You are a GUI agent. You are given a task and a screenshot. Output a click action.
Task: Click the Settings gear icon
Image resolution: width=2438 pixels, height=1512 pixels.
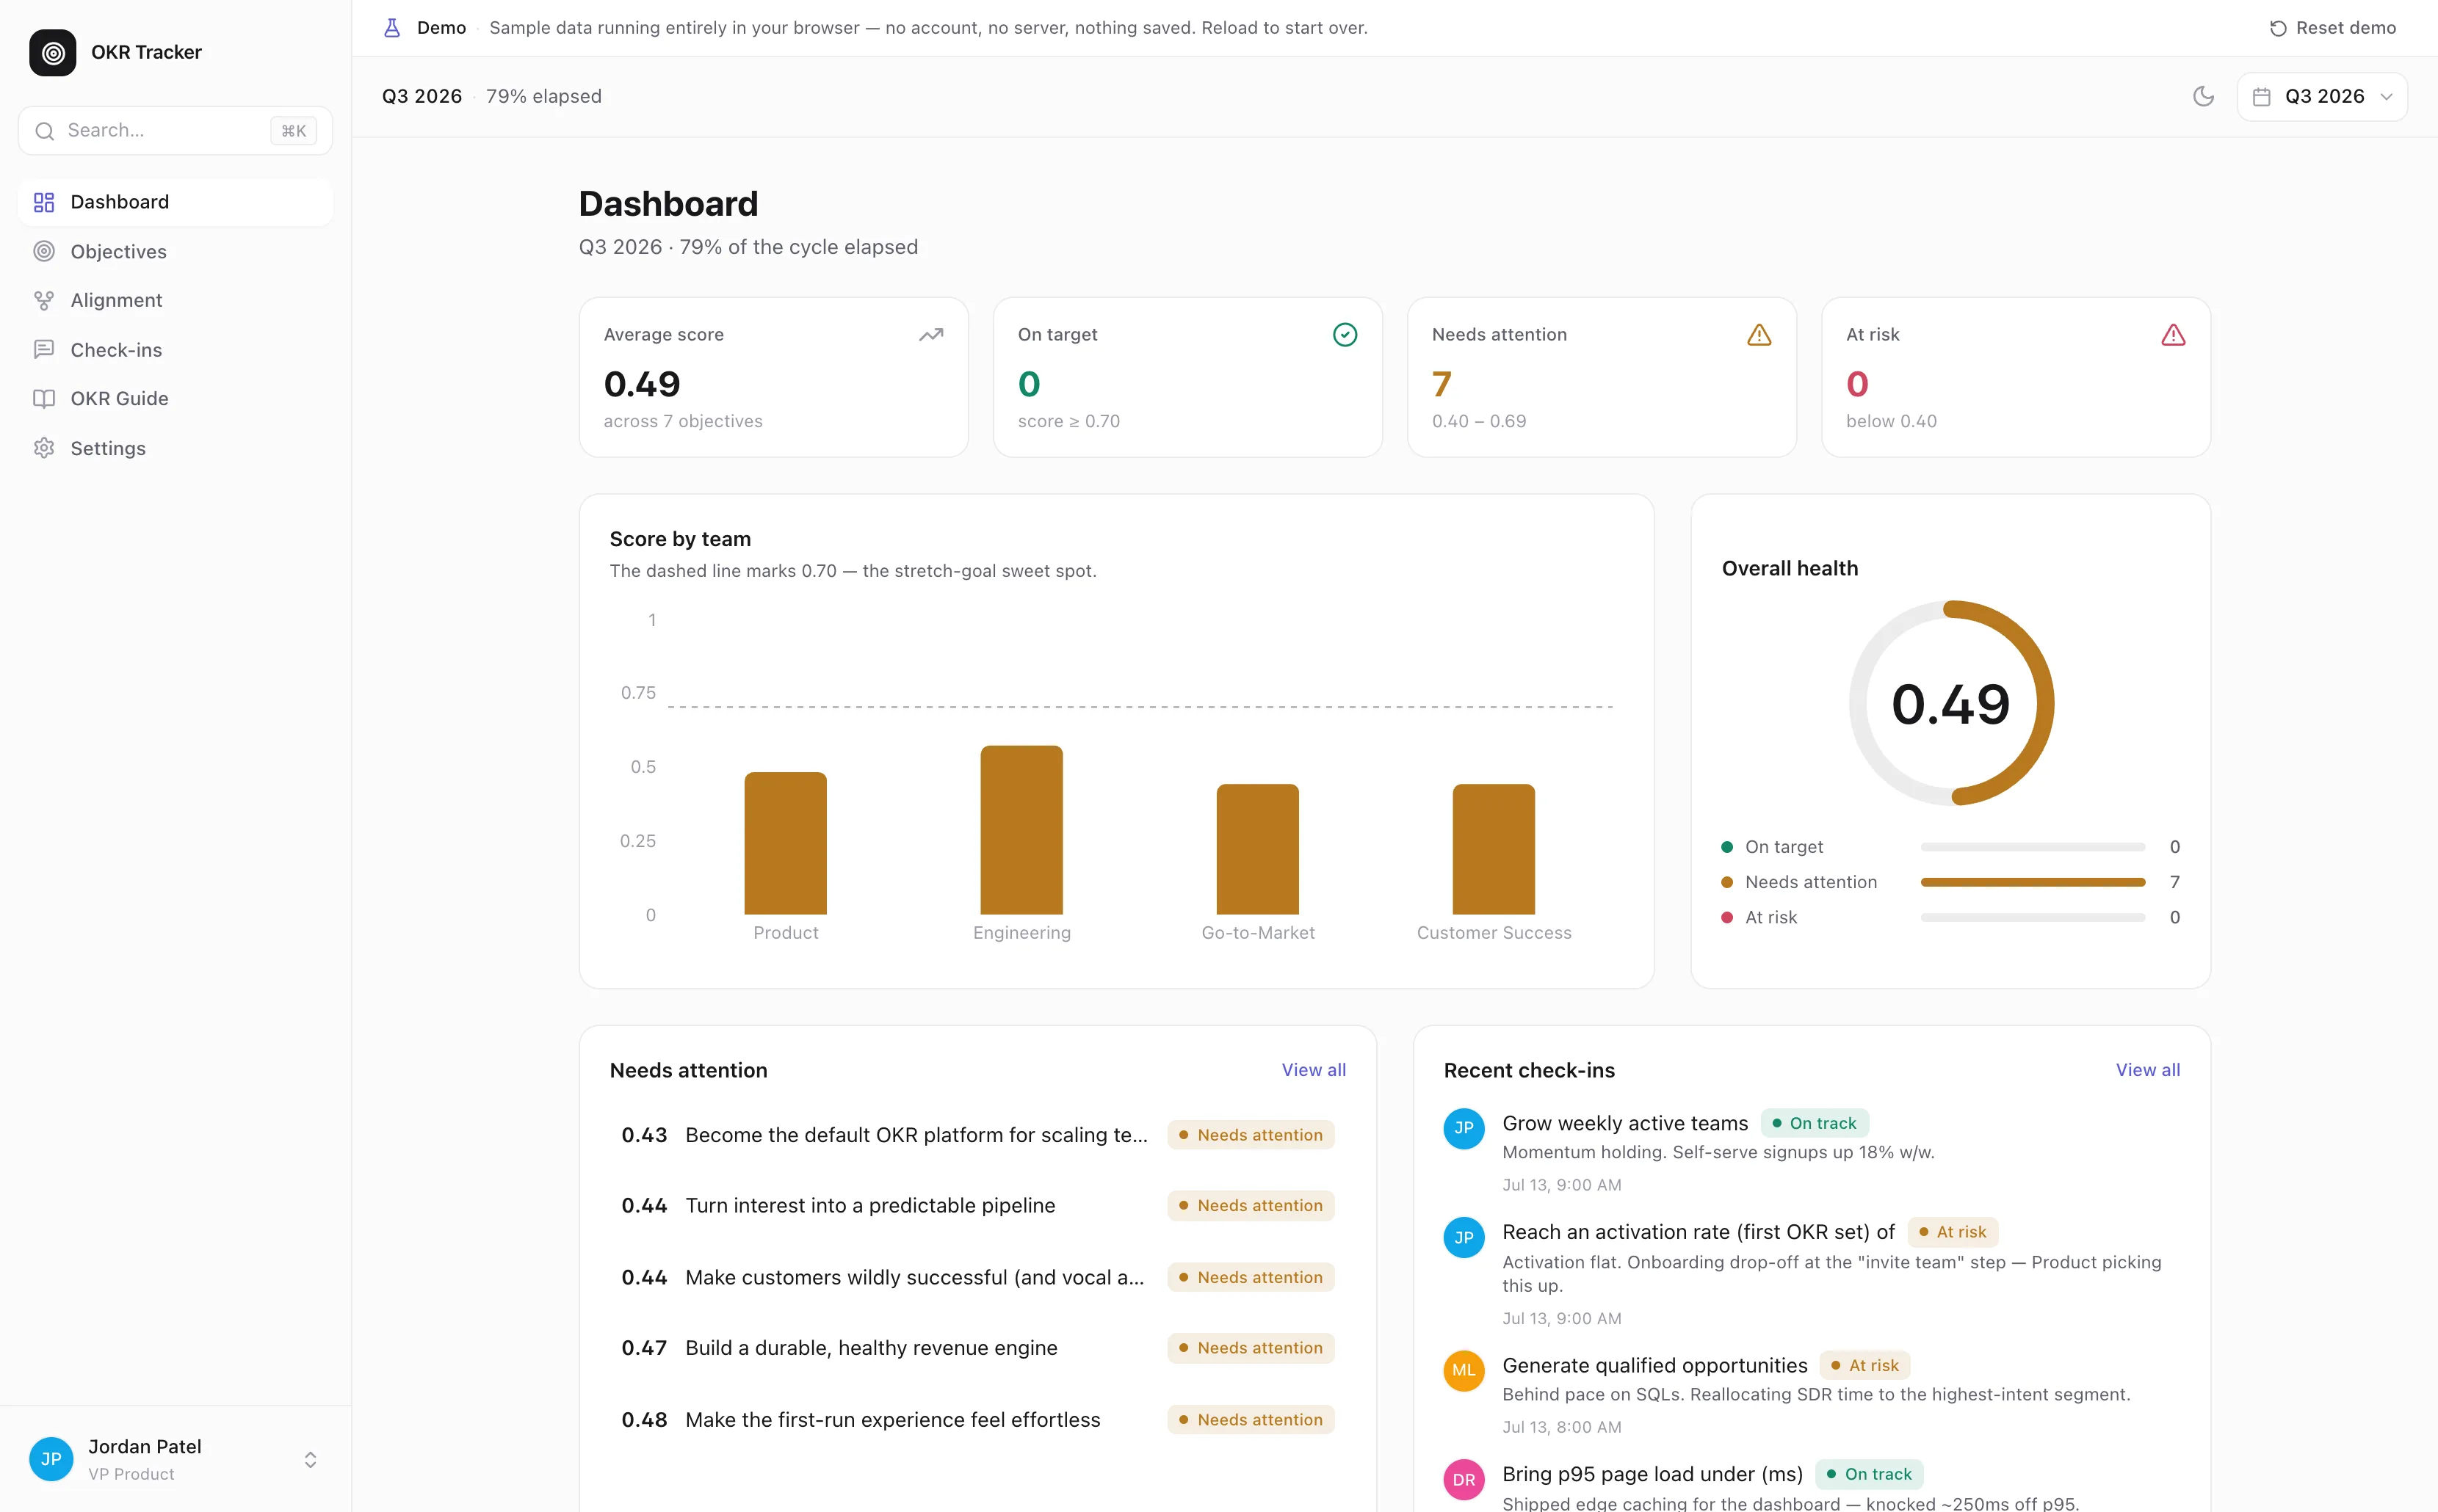point(44,448)
